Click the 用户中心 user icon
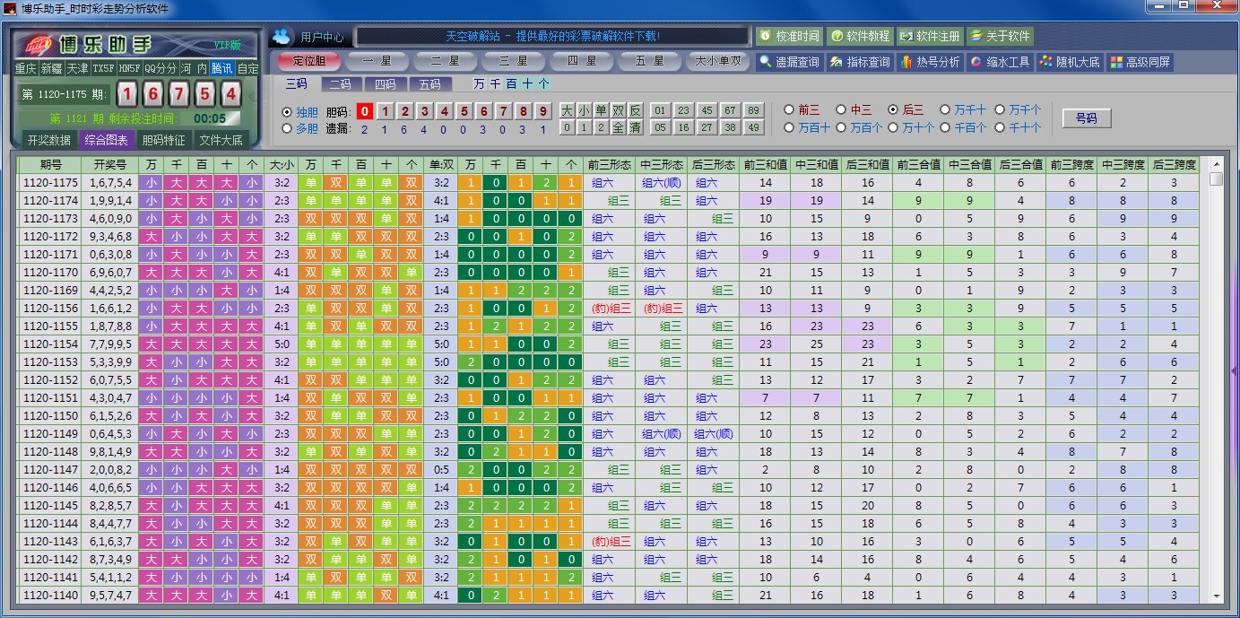 pyautogui.click(x=282, y=37)
